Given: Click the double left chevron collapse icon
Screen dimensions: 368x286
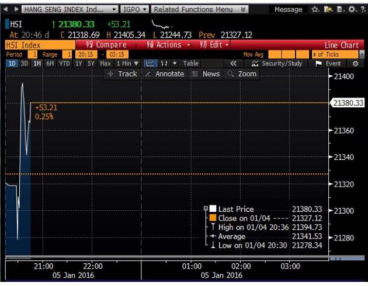Looking at the screenshot, I should coord(233,63).
